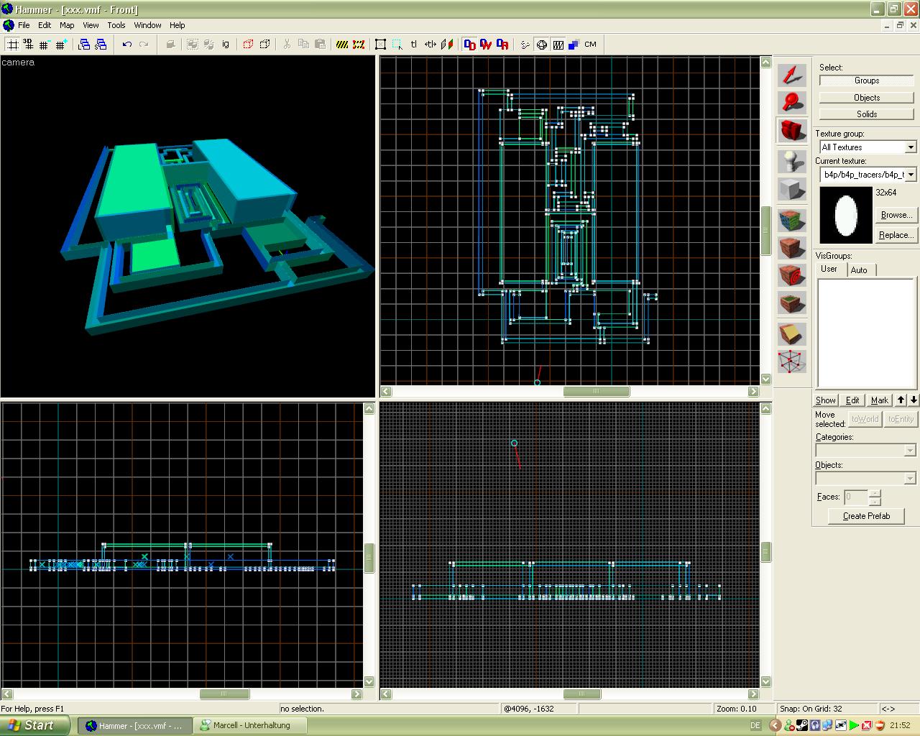The height and width of the screenshot is (736, 920).
Task: Toggle the face alignment icon
Action: coord(447,45)
